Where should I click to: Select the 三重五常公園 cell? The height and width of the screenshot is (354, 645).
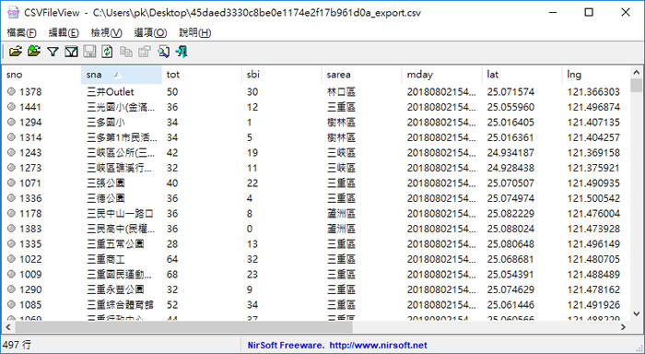tap(115, 243)
